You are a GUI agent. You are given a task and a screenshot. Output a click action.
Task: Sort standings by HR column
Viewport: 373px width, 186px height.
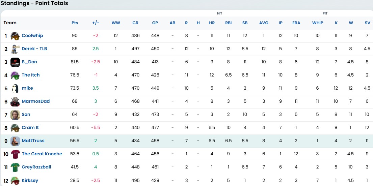pos(212,23)
